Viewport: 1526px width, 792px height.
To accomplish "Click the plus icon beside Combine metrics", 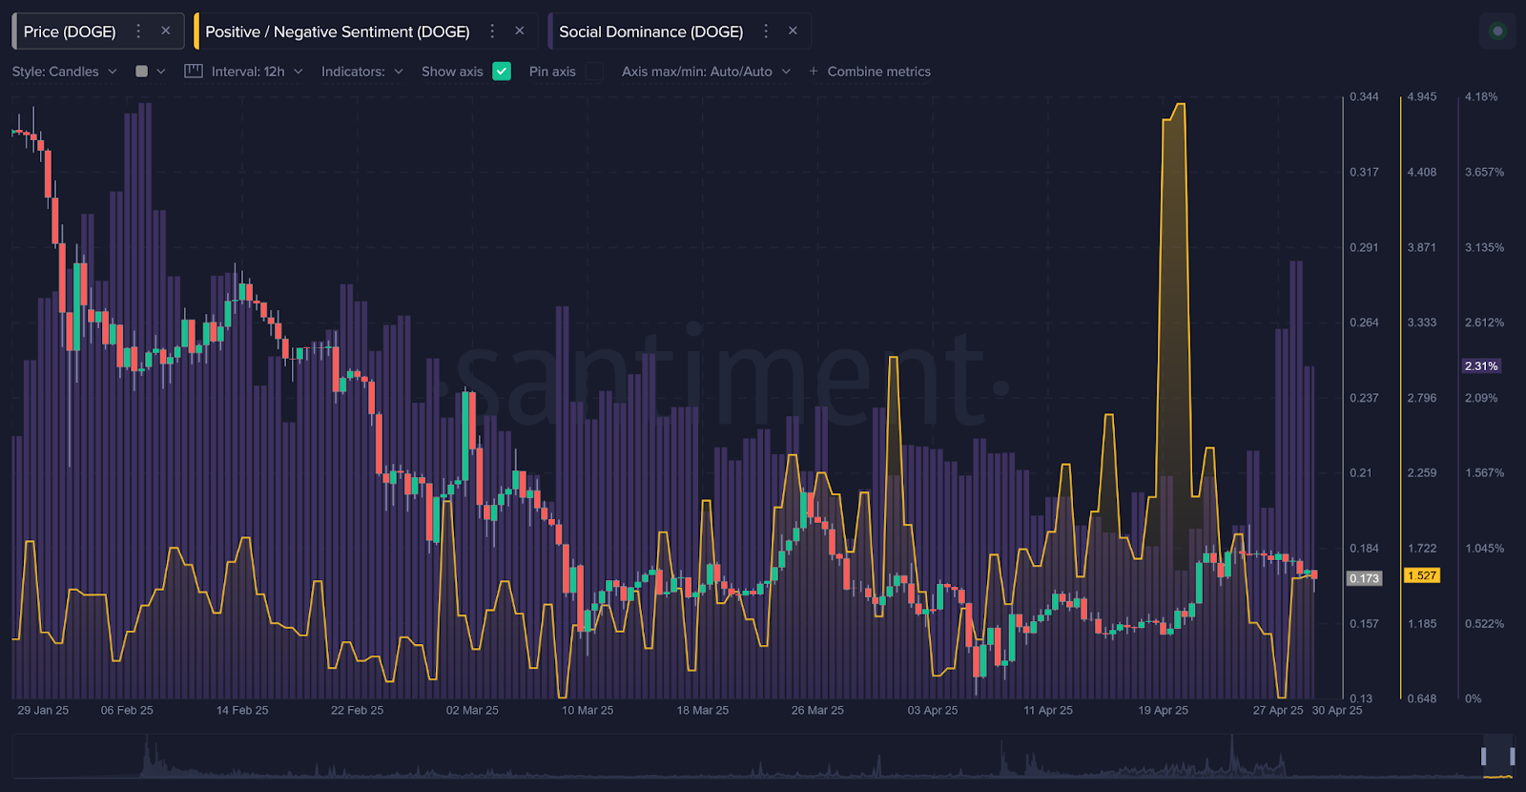I will pyautogui.click(x=814, y=72).
